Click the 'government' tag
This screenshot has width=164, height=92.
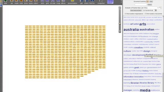pos(152,67)
